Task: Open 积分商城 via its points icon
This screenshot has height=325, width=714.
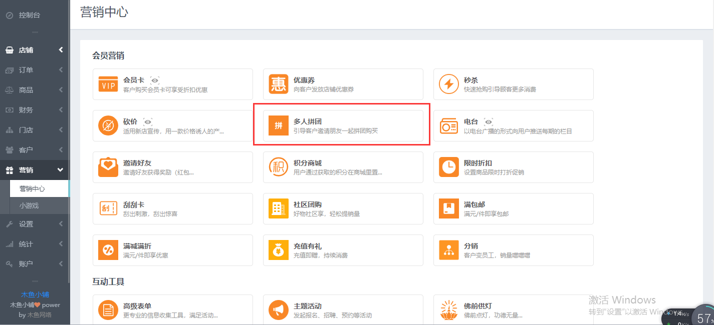Action: tap(279, 166)
